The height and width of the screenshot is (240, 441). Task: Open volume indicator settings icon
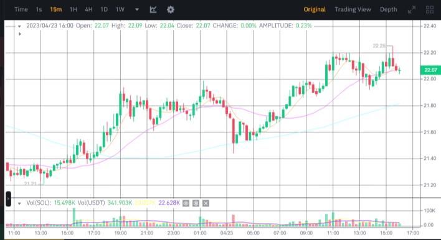coord(196,203)
